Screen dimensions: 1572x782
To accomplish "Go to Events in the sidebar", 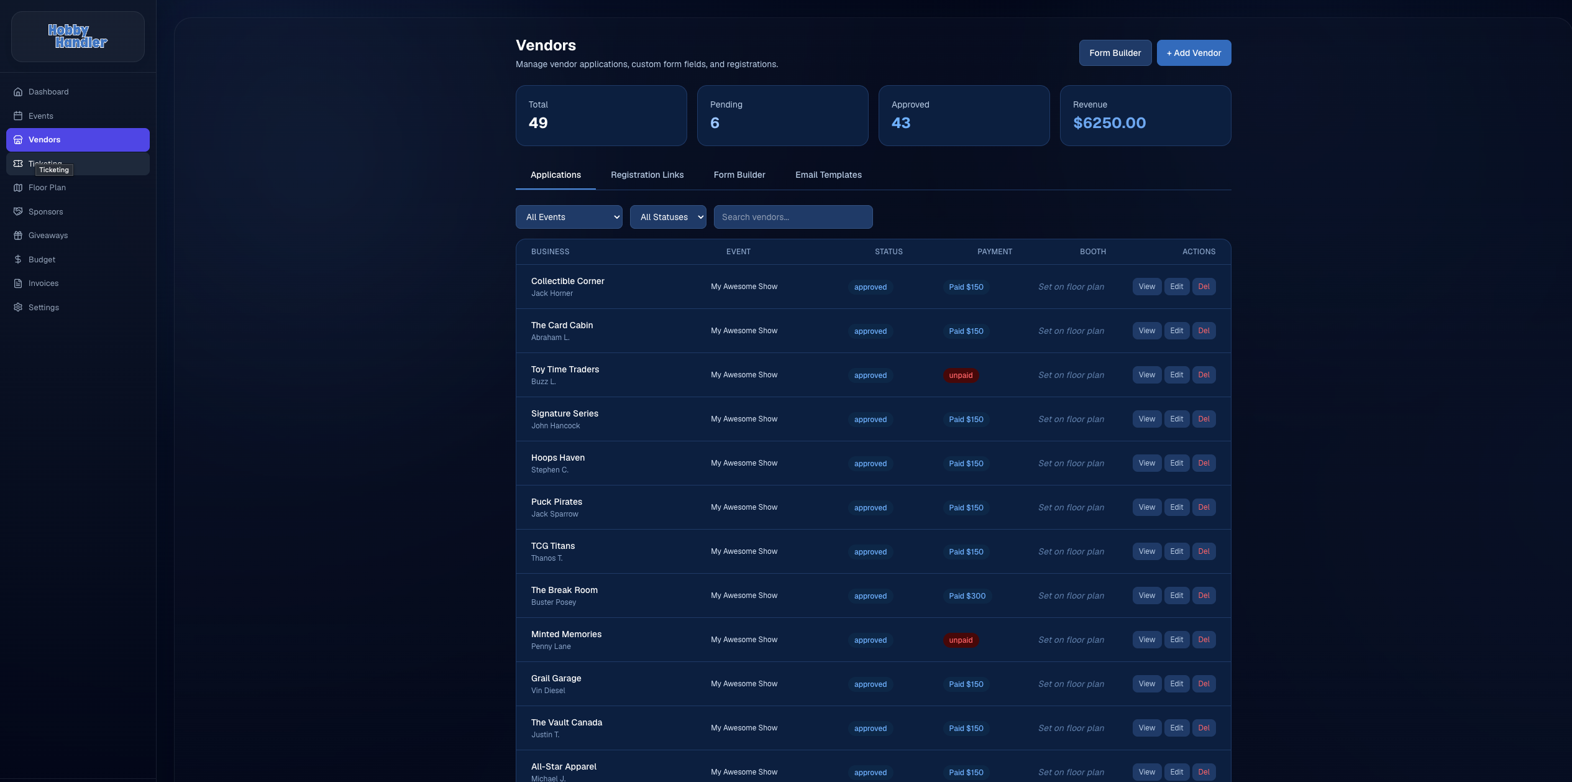I will point(78,116).
